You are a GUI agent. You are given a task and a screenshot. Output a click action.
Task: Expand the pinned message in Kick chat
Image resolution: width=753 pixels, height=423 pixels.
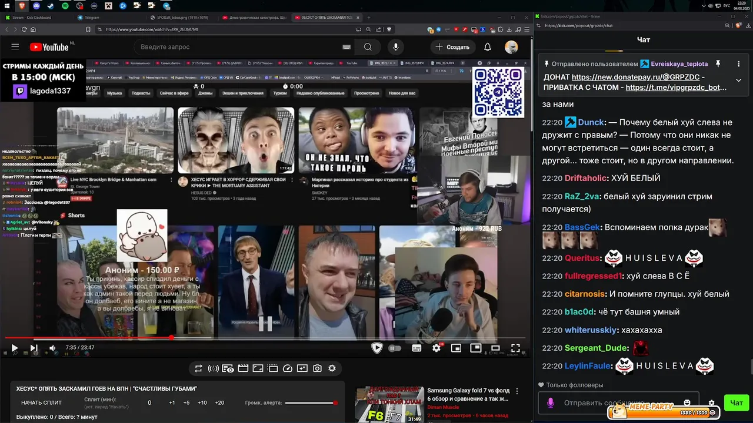[738, 80]
